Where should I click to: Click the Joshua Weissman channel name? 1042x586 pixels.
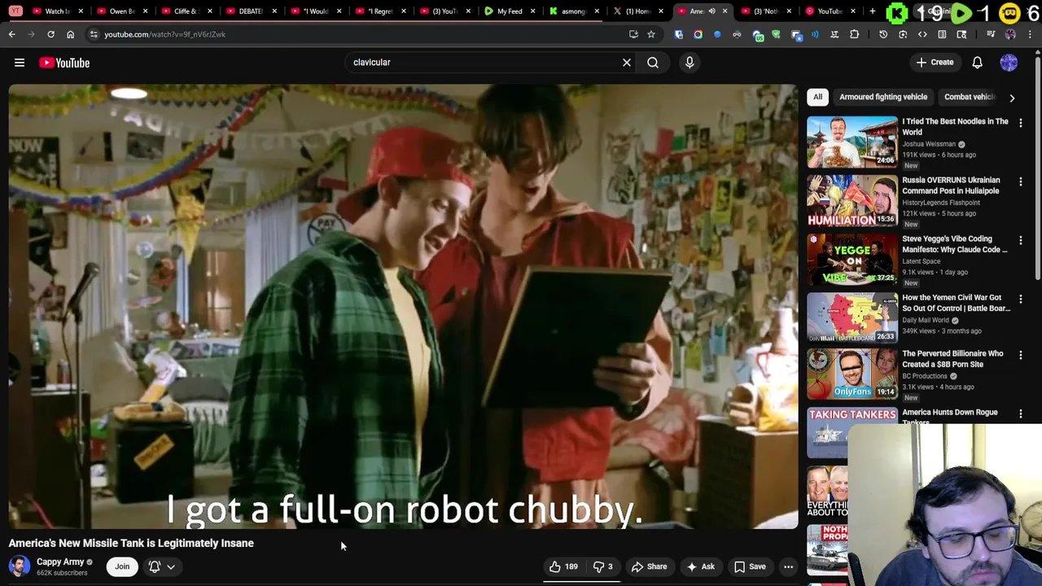click(x=929, y=144)
